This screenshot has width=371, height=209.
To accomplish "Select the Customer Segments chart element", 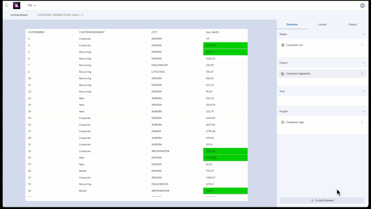I will pos(322,74).
